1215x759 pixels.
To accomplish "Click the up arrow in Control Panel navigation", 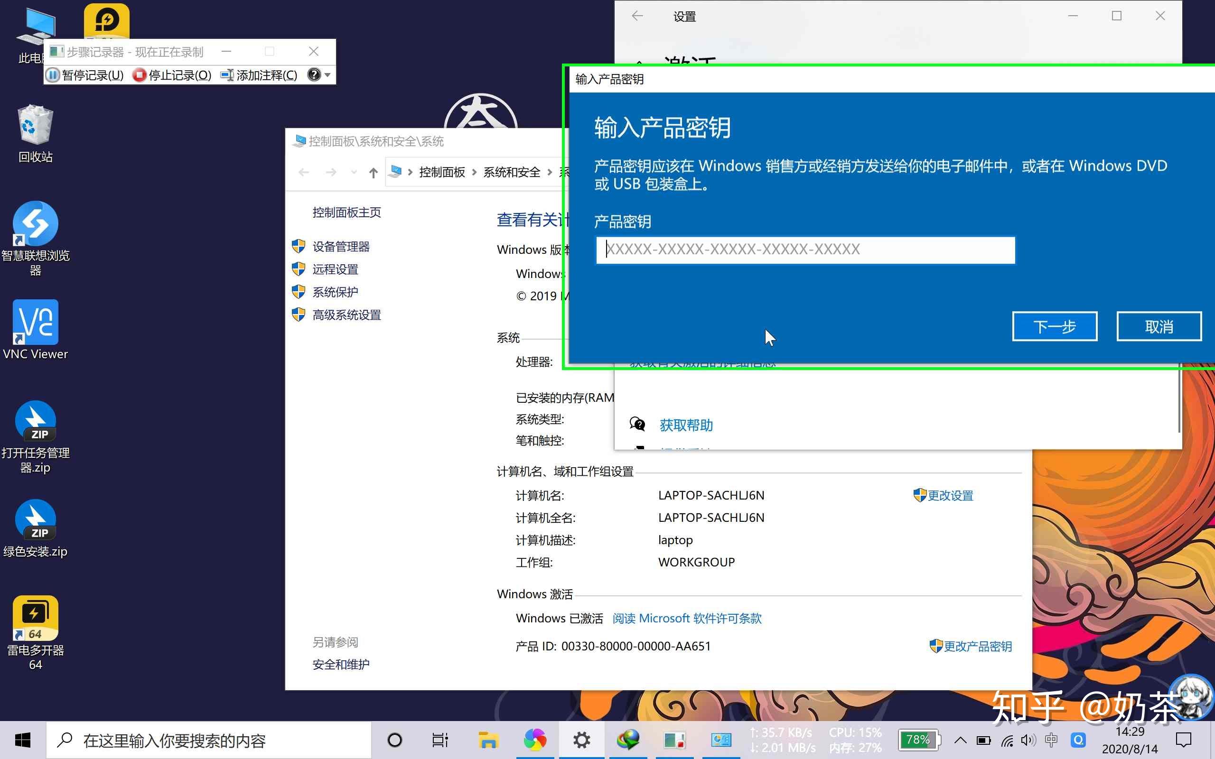I will click(373, 173).
